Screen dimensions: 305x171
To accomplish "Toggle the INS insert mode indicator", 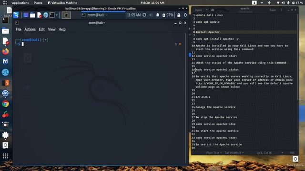I will [292, 153].
